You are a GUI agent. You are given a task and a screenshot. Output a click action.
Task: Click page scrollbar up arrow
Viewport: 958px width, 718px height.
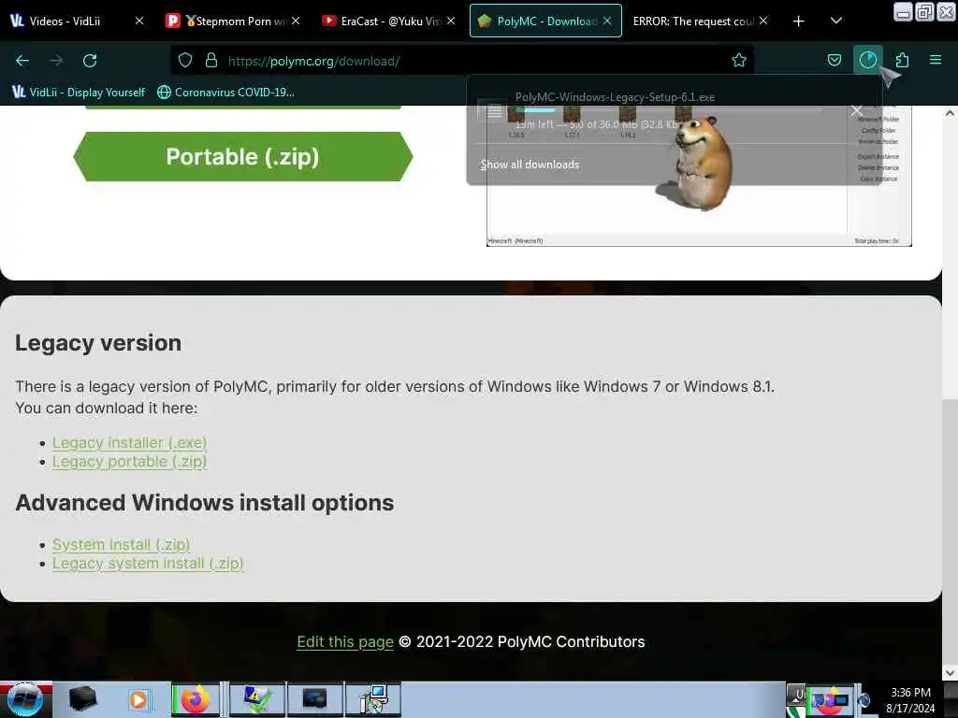950,113
